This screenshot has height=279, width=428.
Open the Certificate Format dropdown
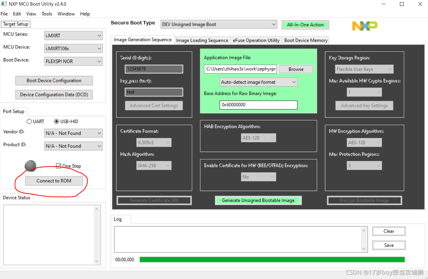tap(154, 143)
